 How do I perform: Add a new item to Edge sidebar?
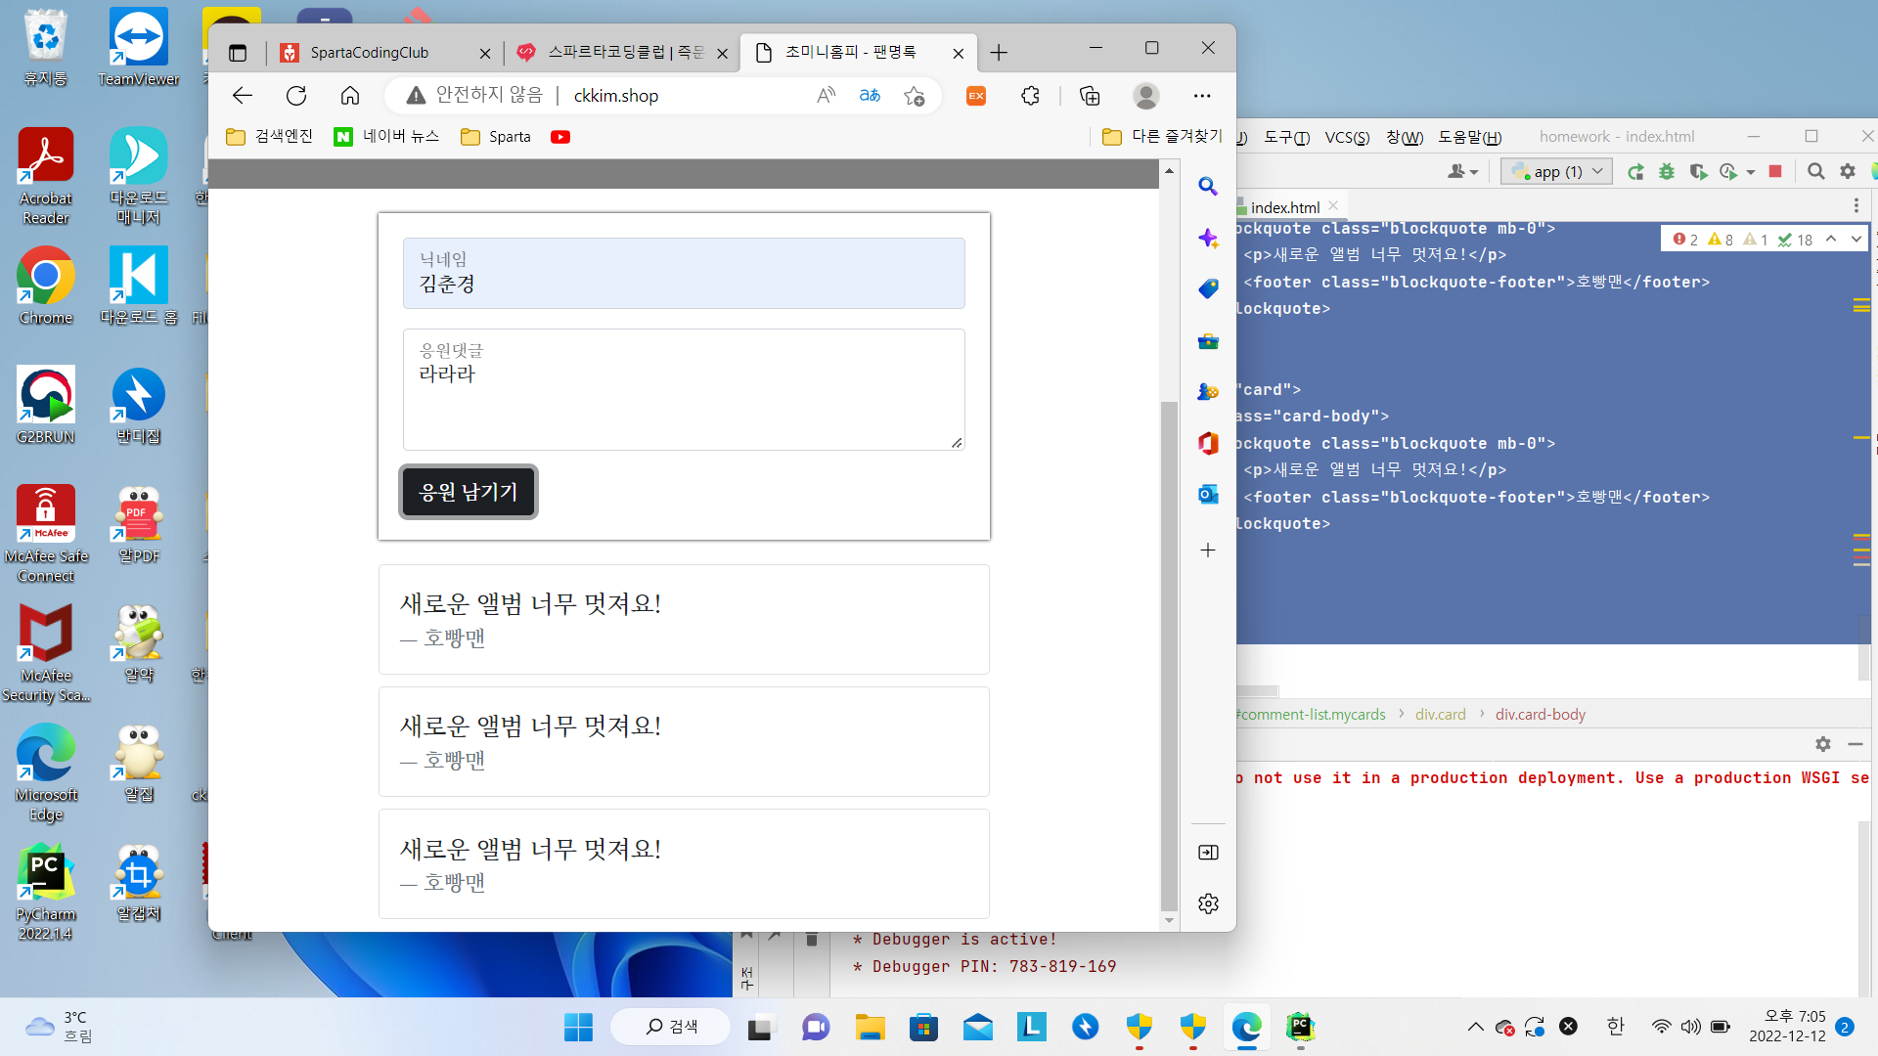pyautogui.click(x=1208, y=550)
